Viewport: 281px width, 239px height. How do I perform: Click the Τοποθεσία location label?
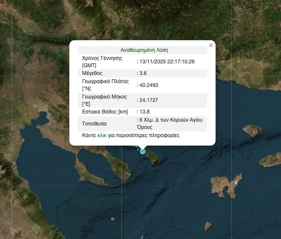pos(94,124)
